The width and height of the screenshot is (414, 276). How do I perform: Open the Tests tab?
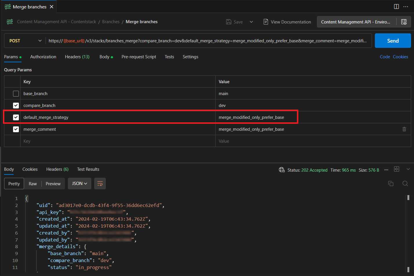[169, 57]
